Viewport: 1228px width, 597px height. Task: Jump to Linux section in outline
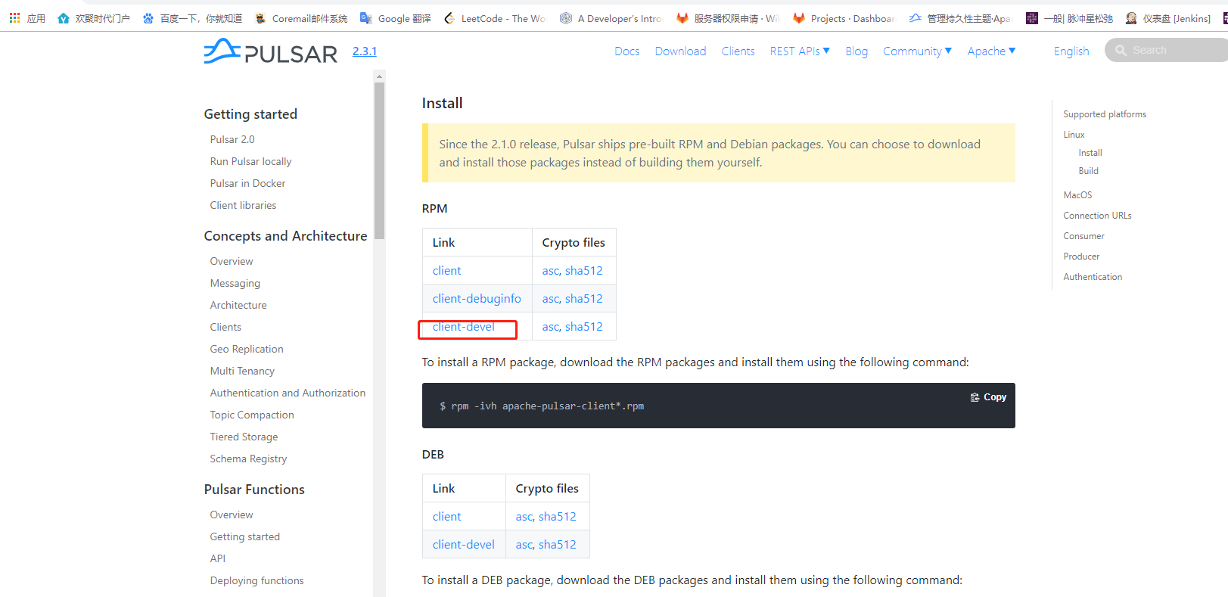(1074, 135)
